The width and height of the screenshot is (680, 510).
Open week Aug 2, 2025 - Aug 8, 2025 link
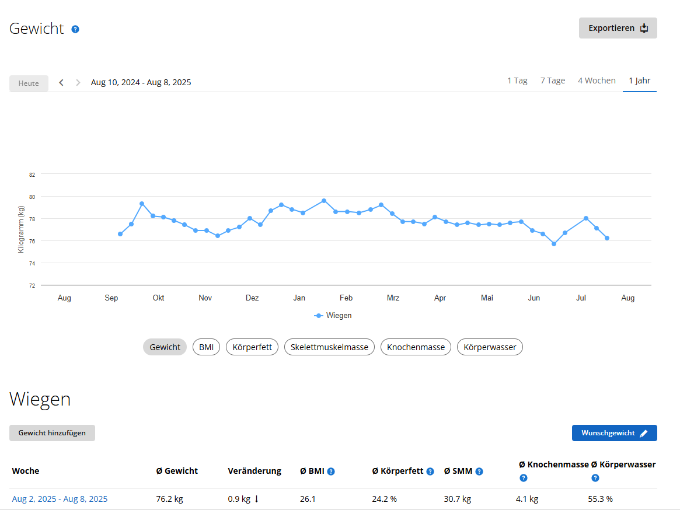(x=60, y=499)
